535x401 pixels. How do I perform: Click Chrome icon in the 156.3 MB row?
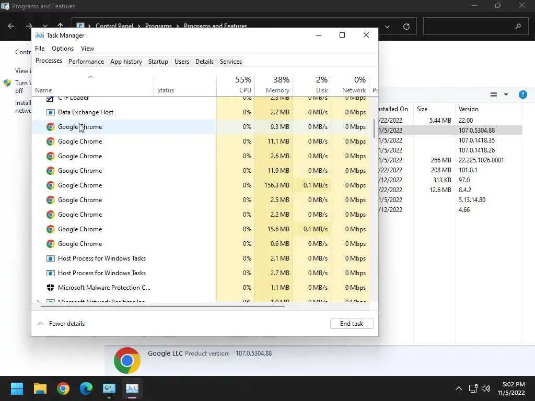click(51, 185)
